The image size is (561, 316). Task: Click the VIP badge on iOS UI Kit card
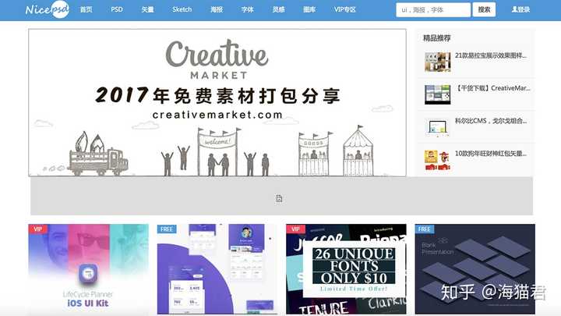click(x=37, y=229)
